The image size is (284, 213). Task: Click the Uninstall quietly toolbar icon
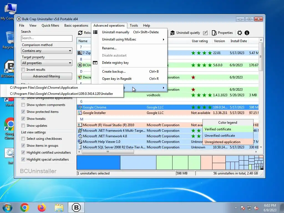[173, 33]
